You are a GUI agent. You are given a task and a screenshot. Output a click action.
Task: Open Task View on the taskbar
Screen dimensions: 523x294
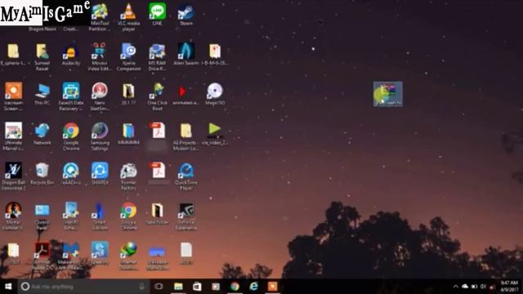(159, 287)
